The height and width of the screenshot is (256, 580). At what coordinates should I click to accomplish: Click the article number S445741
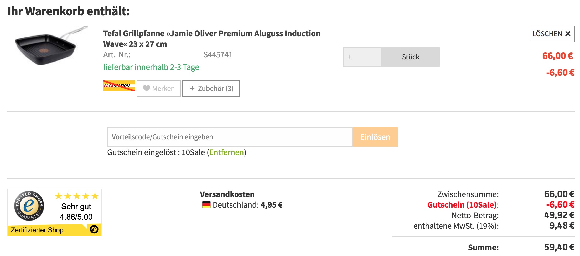pyautogui.click(x=218, y=55)
